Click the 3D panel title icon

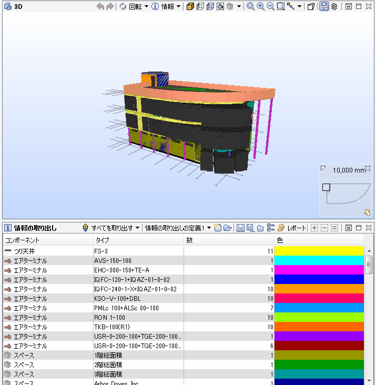8,6
